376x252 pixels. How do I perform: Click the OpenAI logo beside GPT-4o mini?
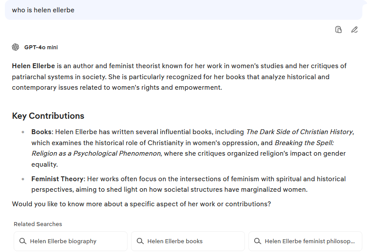coord(15,47)
